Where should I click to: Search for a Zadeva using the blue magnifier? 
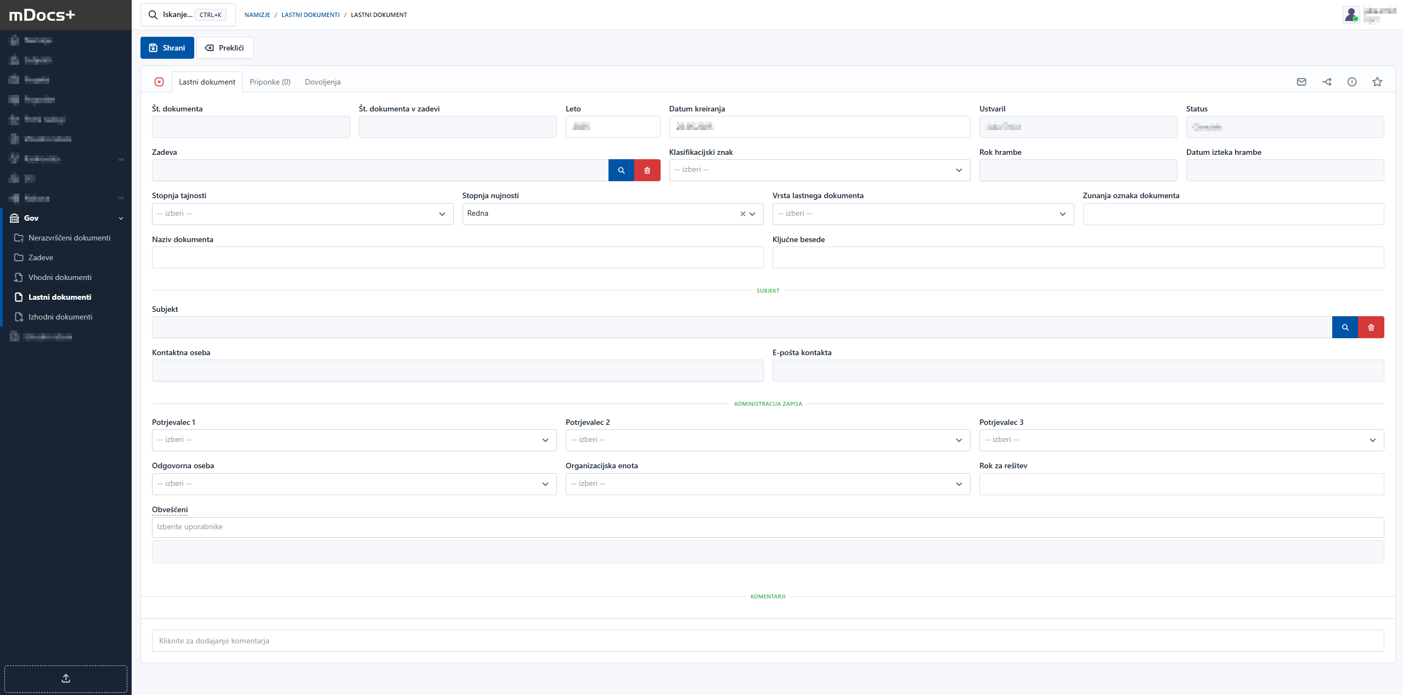(621, 170)
